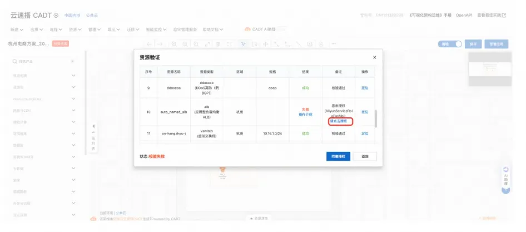The image size is (526, 232).
Task: Click the second zoom magnifier toolbar icon
Action: [185, 44]
